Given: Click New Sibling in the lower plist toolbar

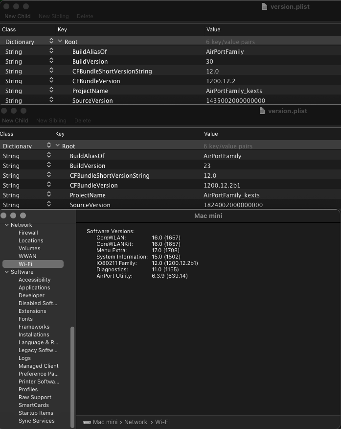Looking at the screenshot, I should tap(51, 120).
